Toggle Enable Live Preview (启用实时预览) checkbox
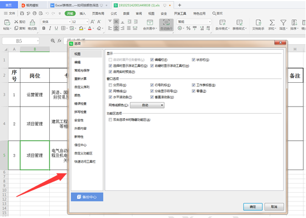 (110, 72)
